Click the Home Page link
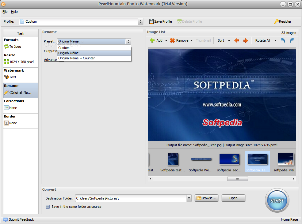Image resolution: width=302 pixels, height=224 pixels. (289, 220)
